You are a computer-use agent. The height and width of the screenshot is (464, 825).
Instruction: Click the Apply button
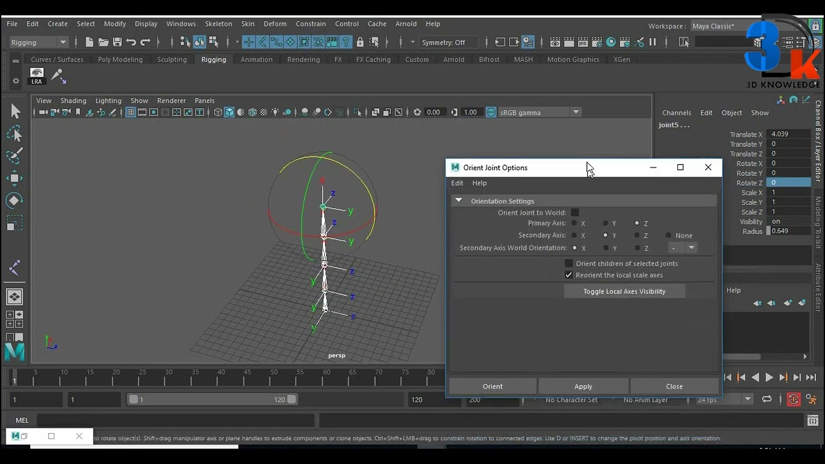click(583, 386)
